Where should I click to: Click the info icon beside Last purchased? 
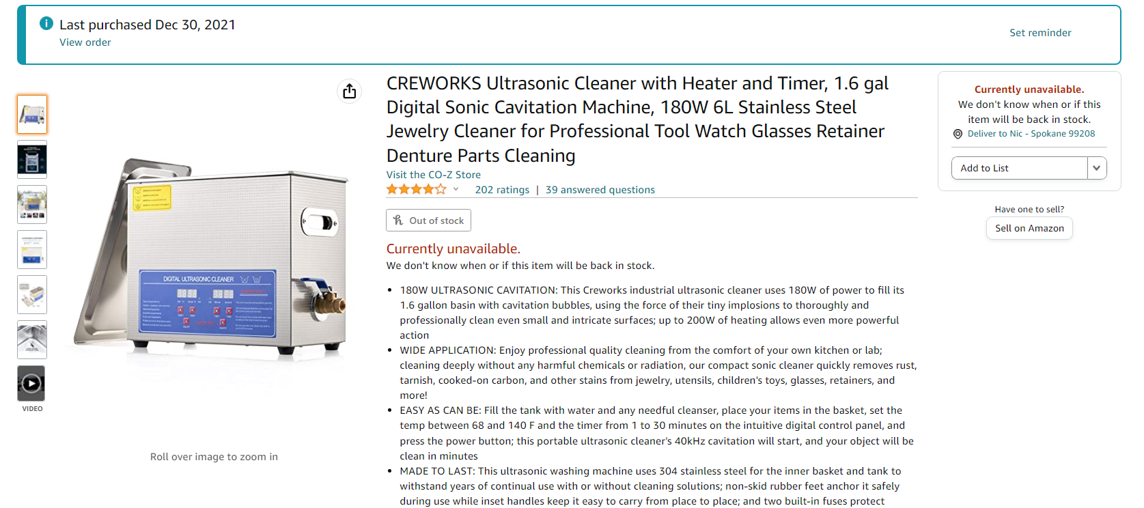pyautogui.click(x=46, y=24)
